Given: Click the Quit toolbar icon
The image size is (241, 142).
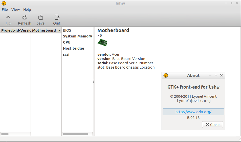Looking at the screenshot, I should tap(57, 17).
